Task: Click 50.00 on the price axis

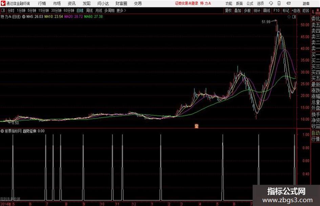Action: point(305,25)
